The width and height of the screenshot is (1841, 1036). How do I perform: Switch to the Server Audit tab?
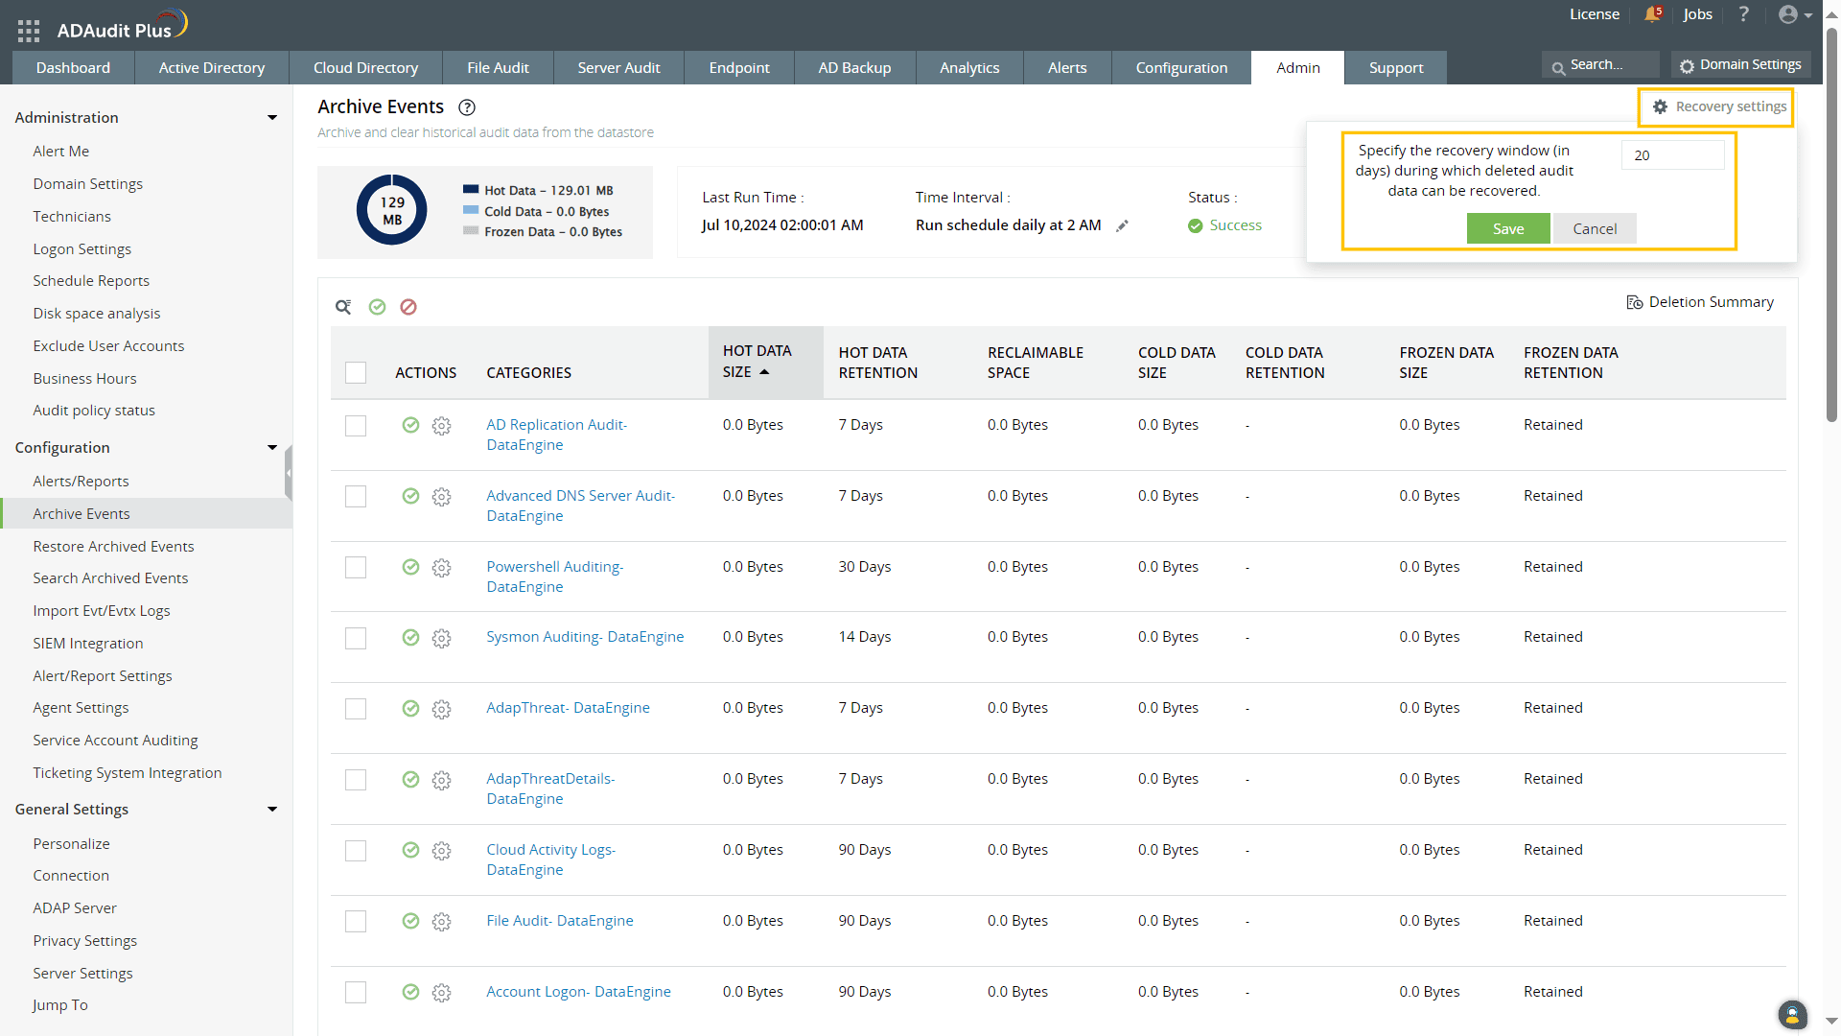coord(618,68)
